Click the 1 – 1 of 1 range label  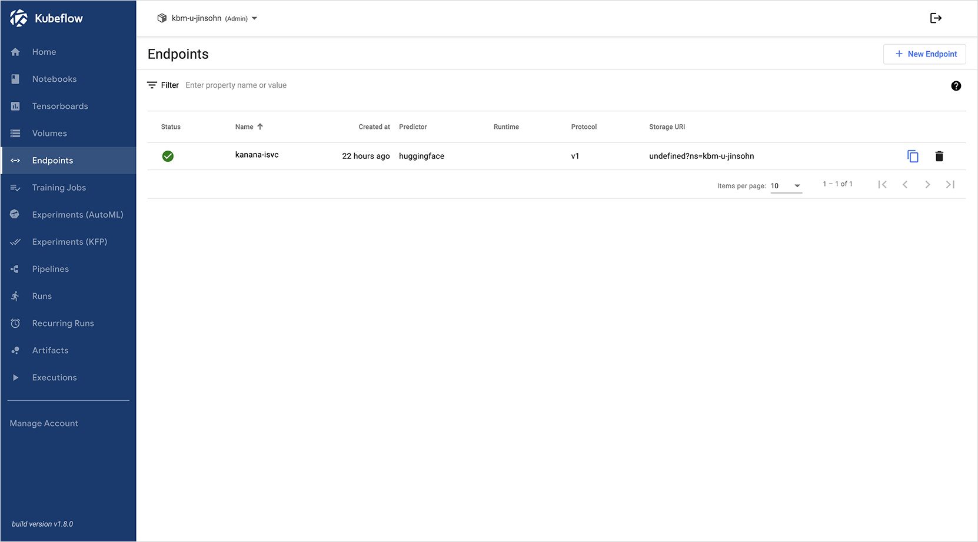click(837, 184)
